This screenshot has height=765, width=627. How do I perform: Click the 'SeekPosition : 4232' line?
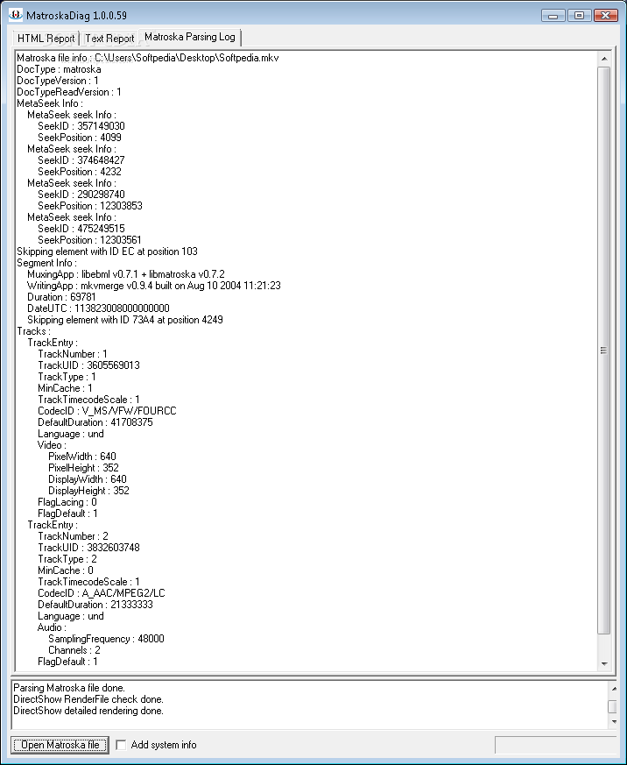80,172
